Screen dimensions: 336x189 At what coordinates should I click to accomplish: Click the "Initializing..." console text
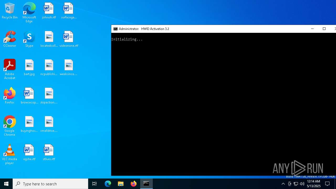[x=127, y=39]
